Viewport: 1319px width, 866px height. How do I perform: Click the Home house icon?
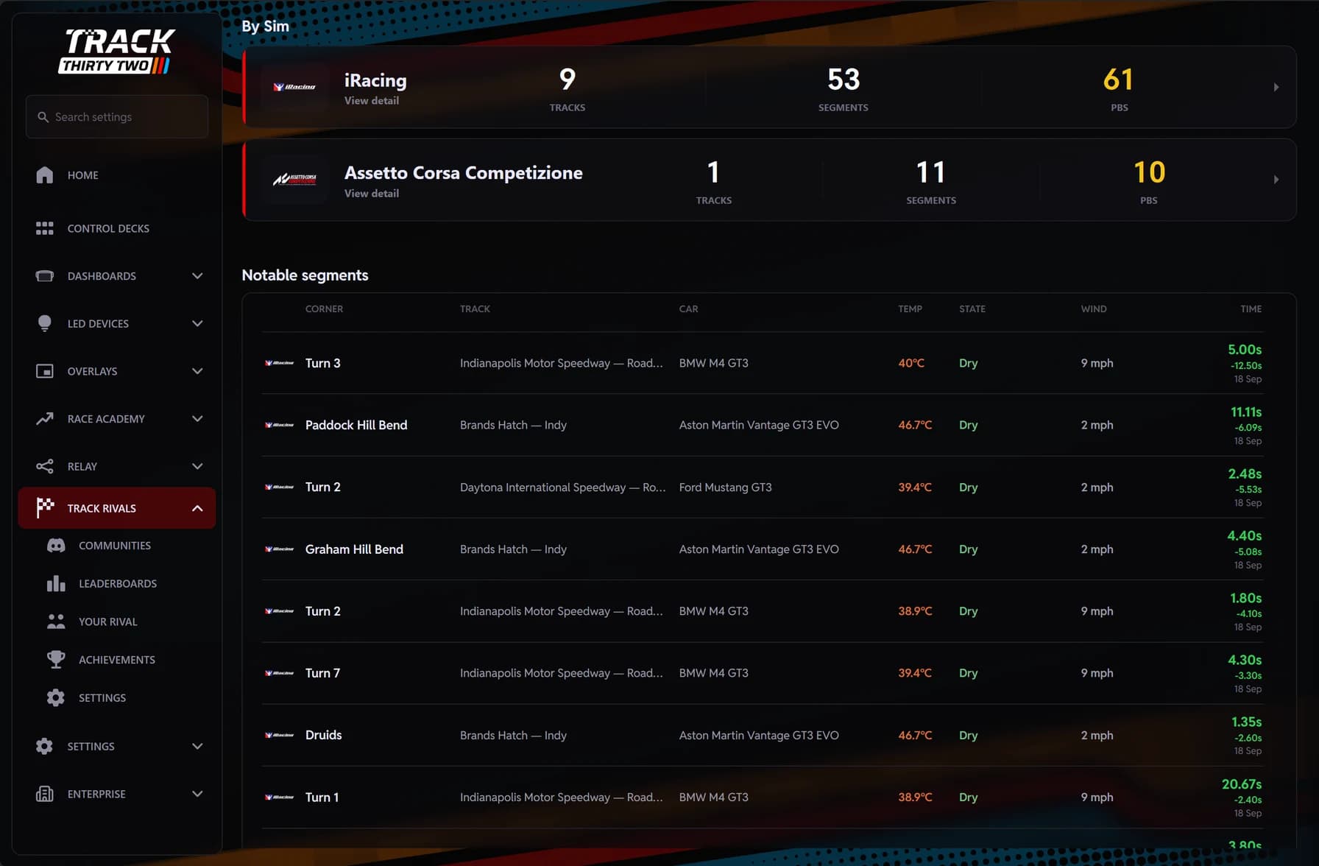44,175
